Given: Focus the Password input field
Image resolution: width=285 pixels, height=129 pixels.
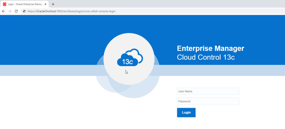Looking at the screenshot, I should pos(208,101).
